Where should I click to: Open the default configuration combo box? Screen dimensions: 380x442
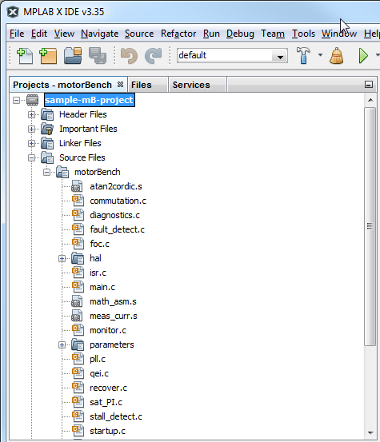[232, 55]
